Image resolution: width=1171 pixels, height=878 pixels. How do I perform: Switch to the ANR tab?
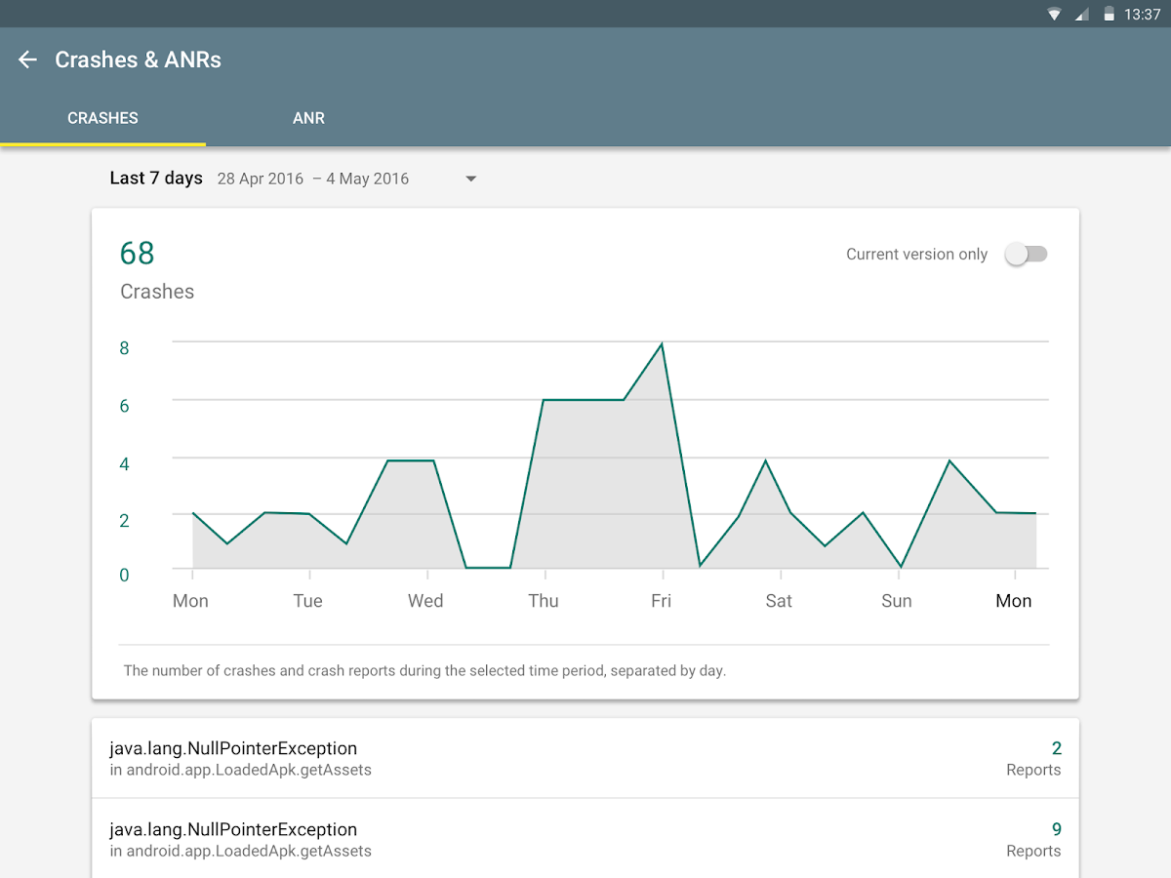pos(308,118)
